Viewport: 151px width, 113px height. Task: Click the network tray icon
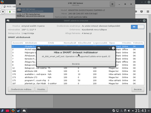pos(118,111)
